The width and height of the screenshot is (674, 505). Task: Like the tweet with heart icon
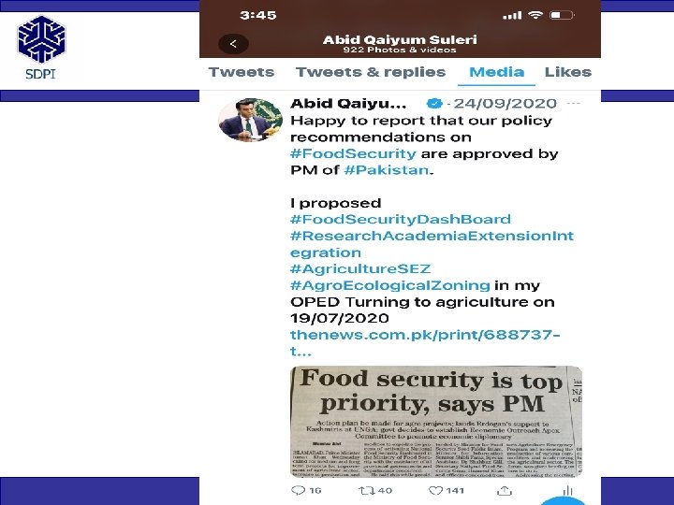(x=435, y=490)
